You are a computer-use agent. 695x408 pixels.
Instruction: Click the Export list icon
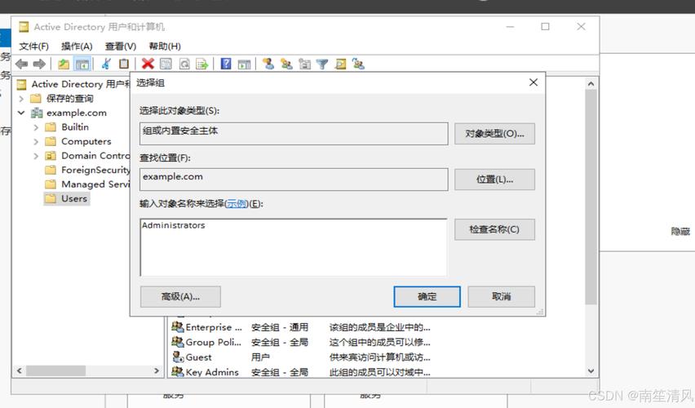click(x=202, y=64)
